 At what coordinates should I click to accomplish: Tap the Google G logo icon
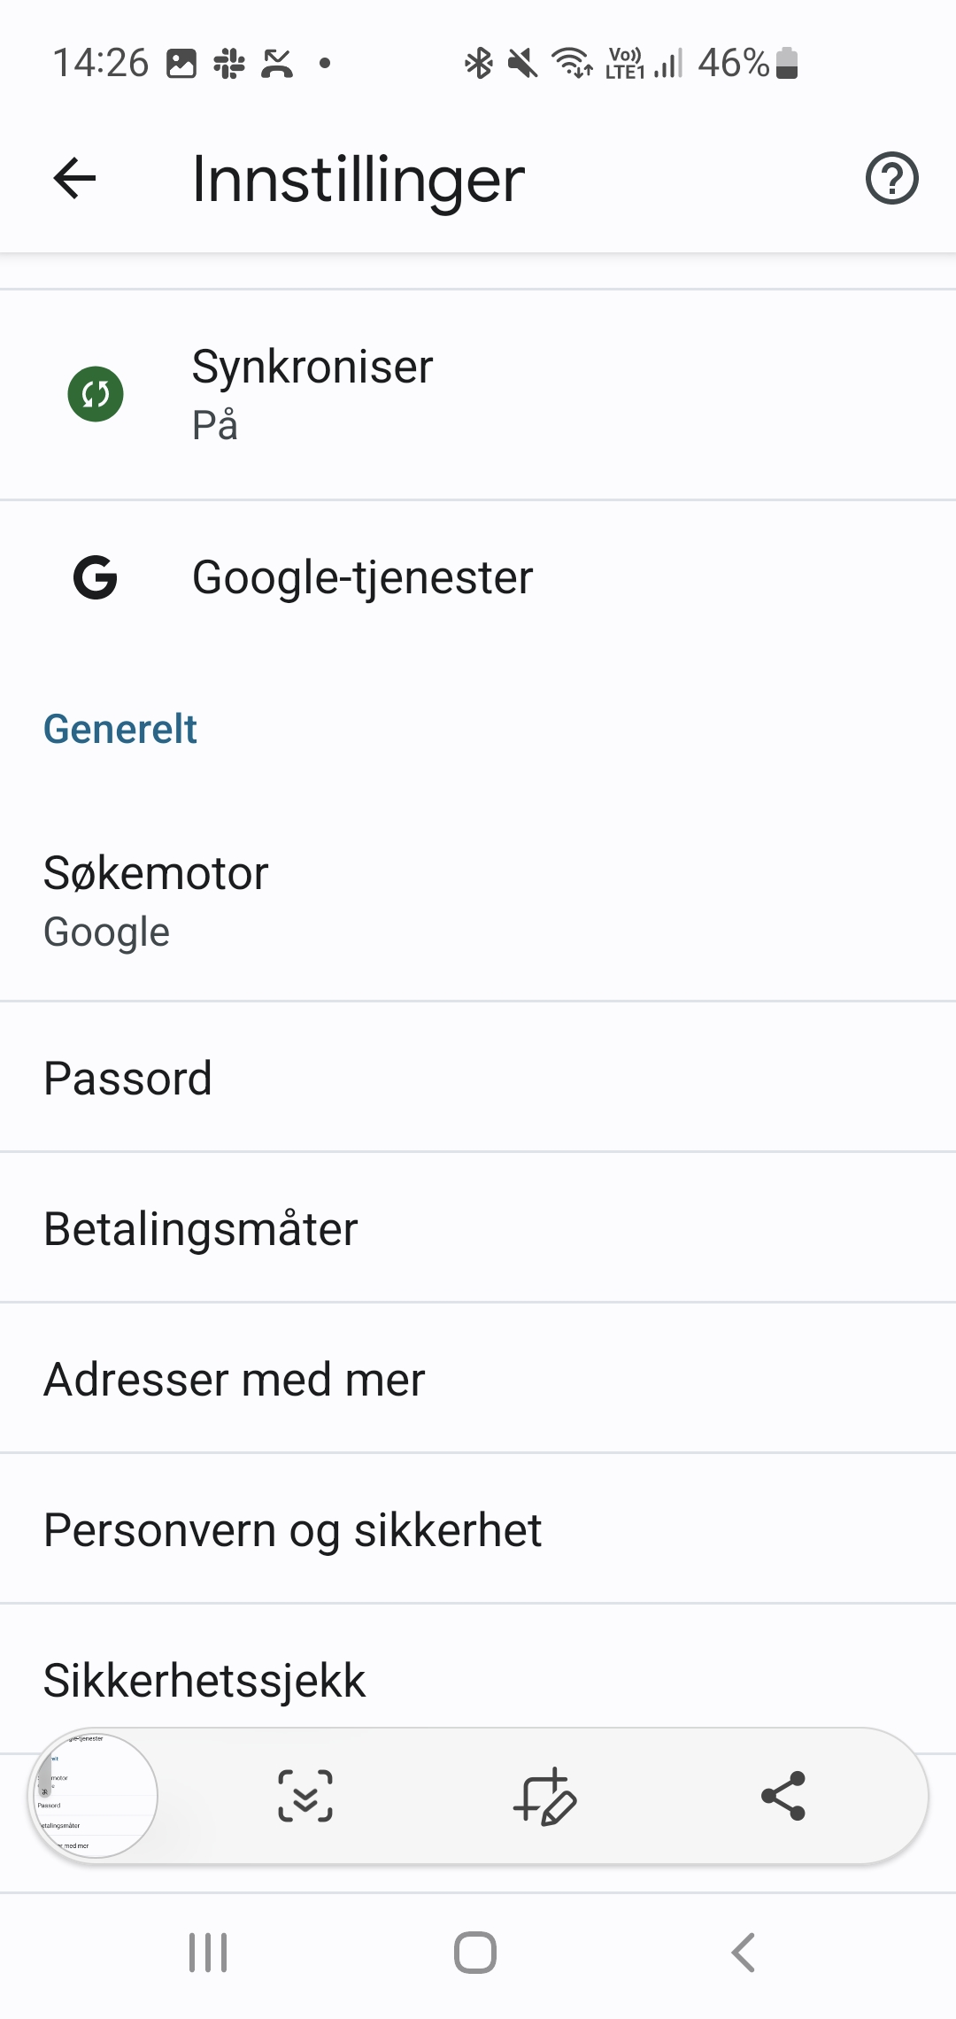96,578
